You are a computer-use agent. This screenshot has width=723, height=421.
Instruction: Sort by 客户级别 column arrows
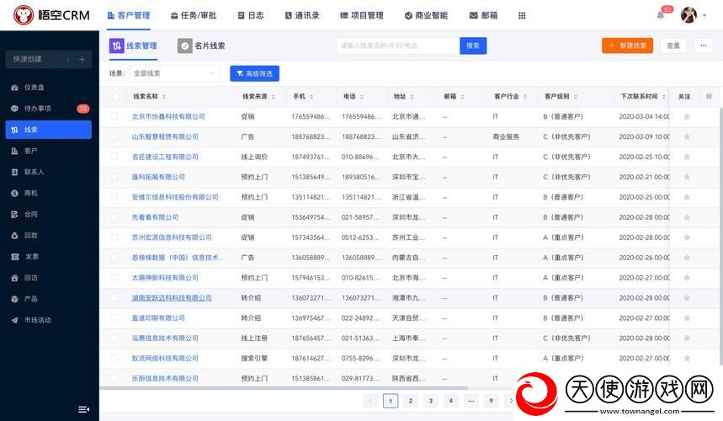[576, 96]
